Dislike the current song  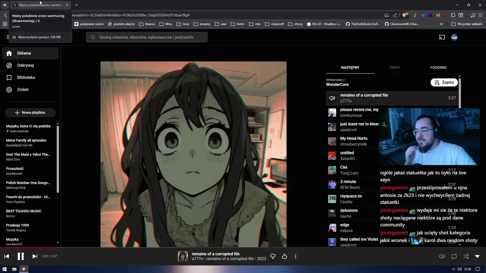(x=273, y=256)
